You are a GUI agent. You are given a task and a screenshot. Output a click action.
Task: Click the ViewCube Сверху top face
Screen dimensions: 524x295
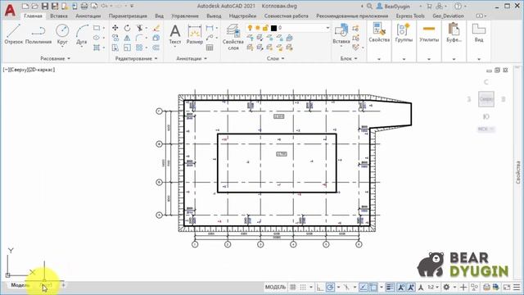486,99
